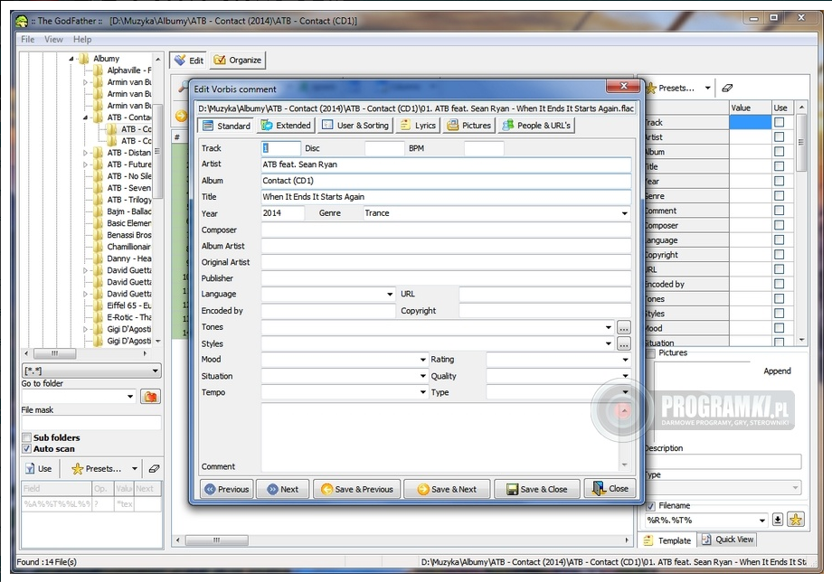Viewport: 832px width, 582px height.
Task: Click the folder tree horizontal scrollbar thumb
Action: point(54,353)
